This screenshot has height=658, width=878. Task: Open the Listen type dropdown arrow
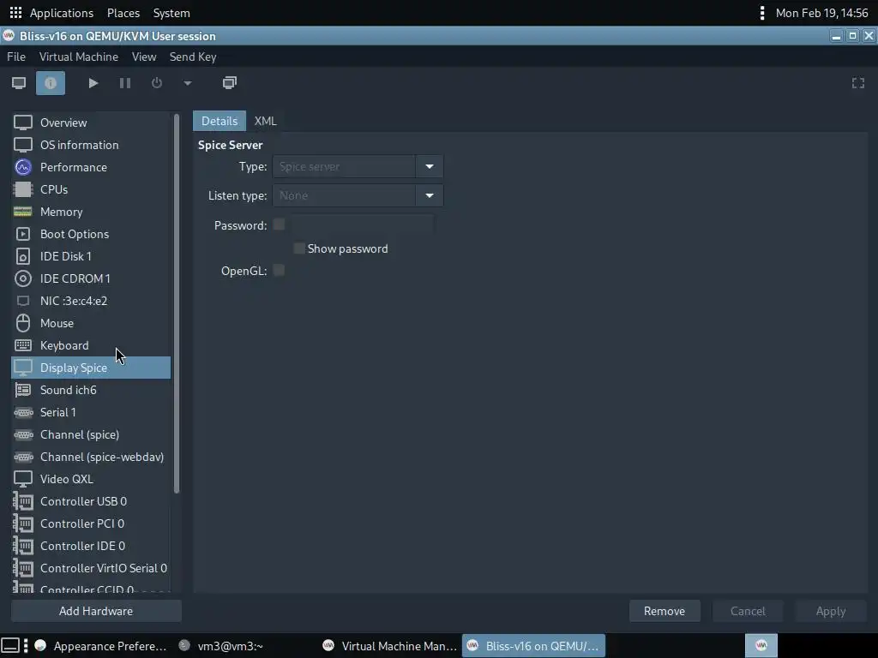[430, 196]
